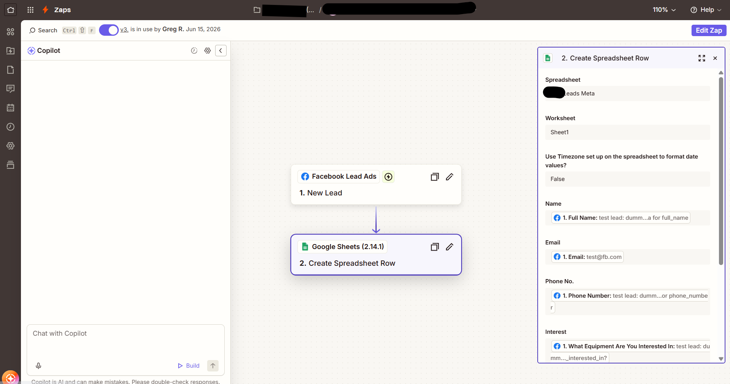The height and width of the screenshot is (384, 730).
Task: Open the v3. version link
Action: (x=124, y=29)
